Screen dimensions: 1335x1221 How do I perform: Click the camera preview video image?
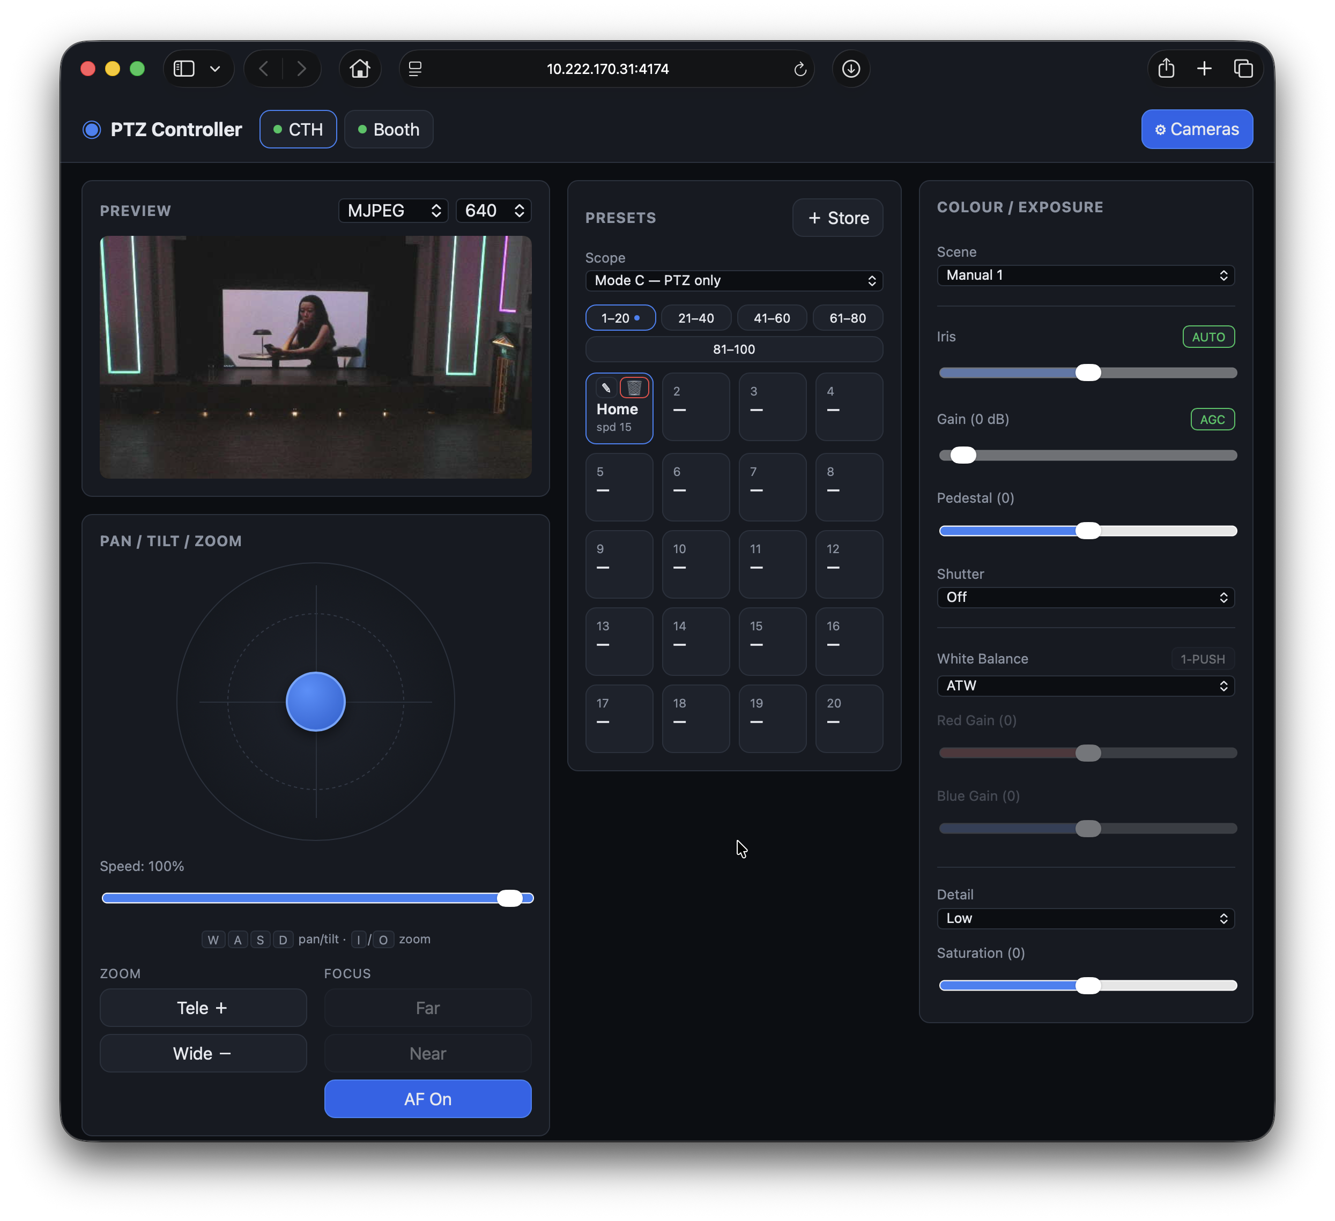point(316,357)
